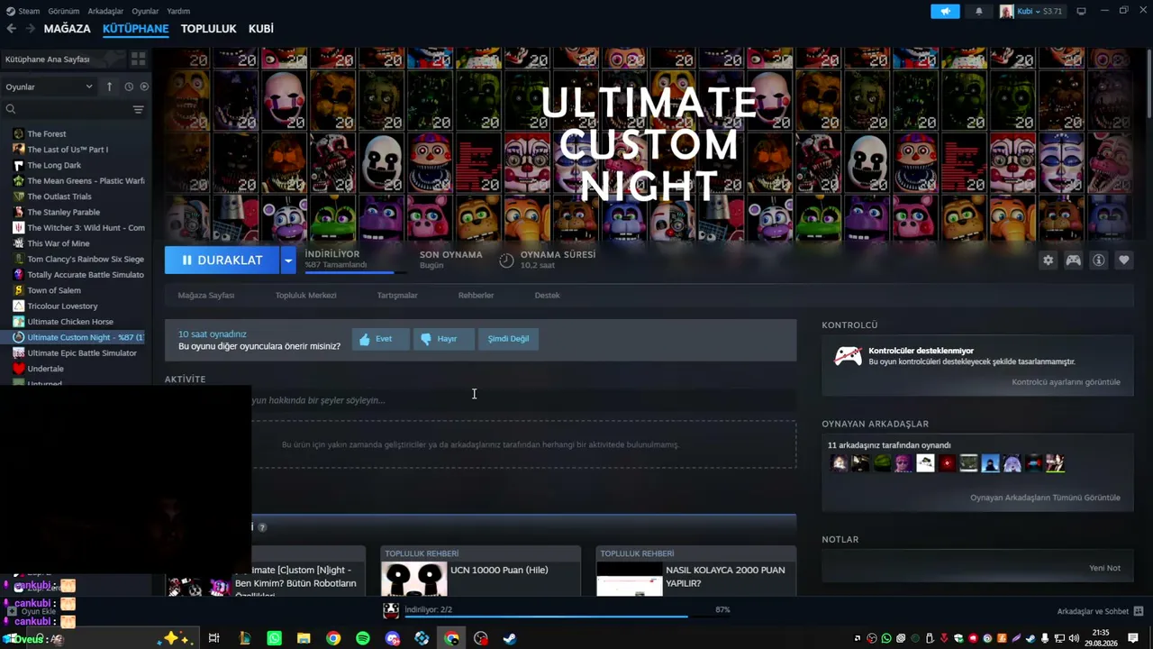
Task: Open the announcements megaphone button
Action: pos(945,11)
